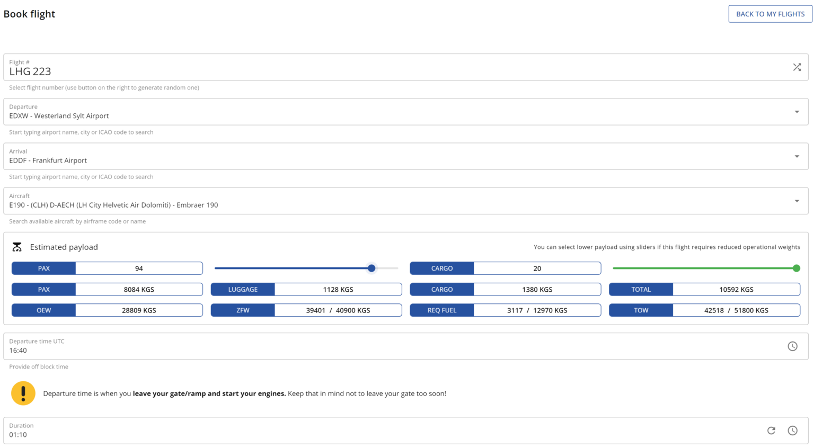The image size is (814, 448).
Task: Select the Departure time field showing 16:40
Action: [212, 350]
